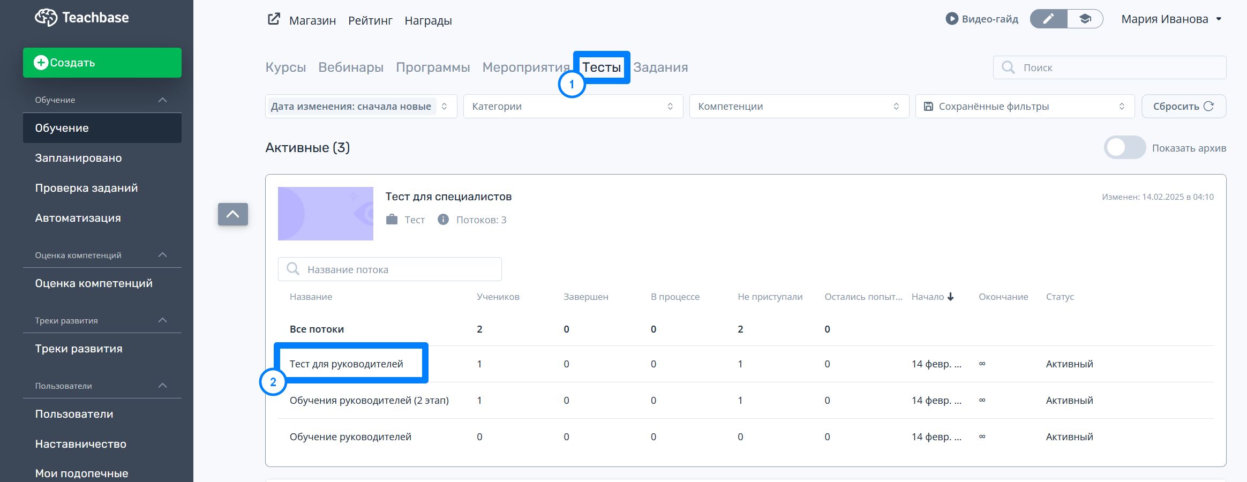
Task: Sort by the Не приступали column header
Action: pos(770,297)
